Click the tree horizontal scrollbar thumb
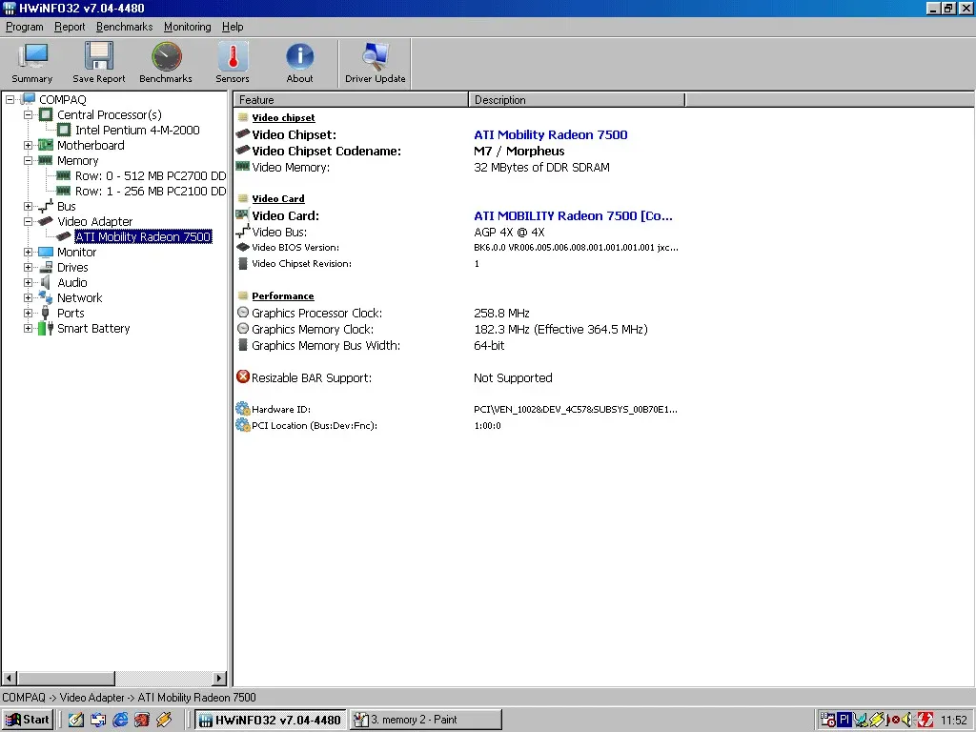The image size is (976, 732). (x=66, y=678)
